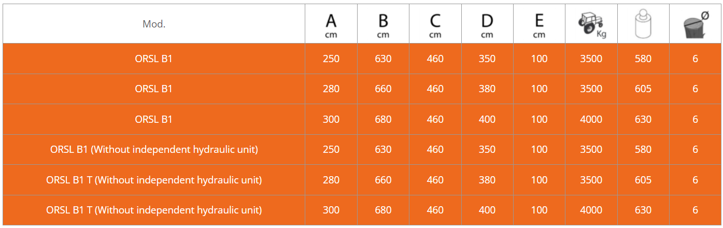723x228 pixels.
Task: Select the last ORSL B1 T row name
Action: pyautogui.click(x=154, y=210)
